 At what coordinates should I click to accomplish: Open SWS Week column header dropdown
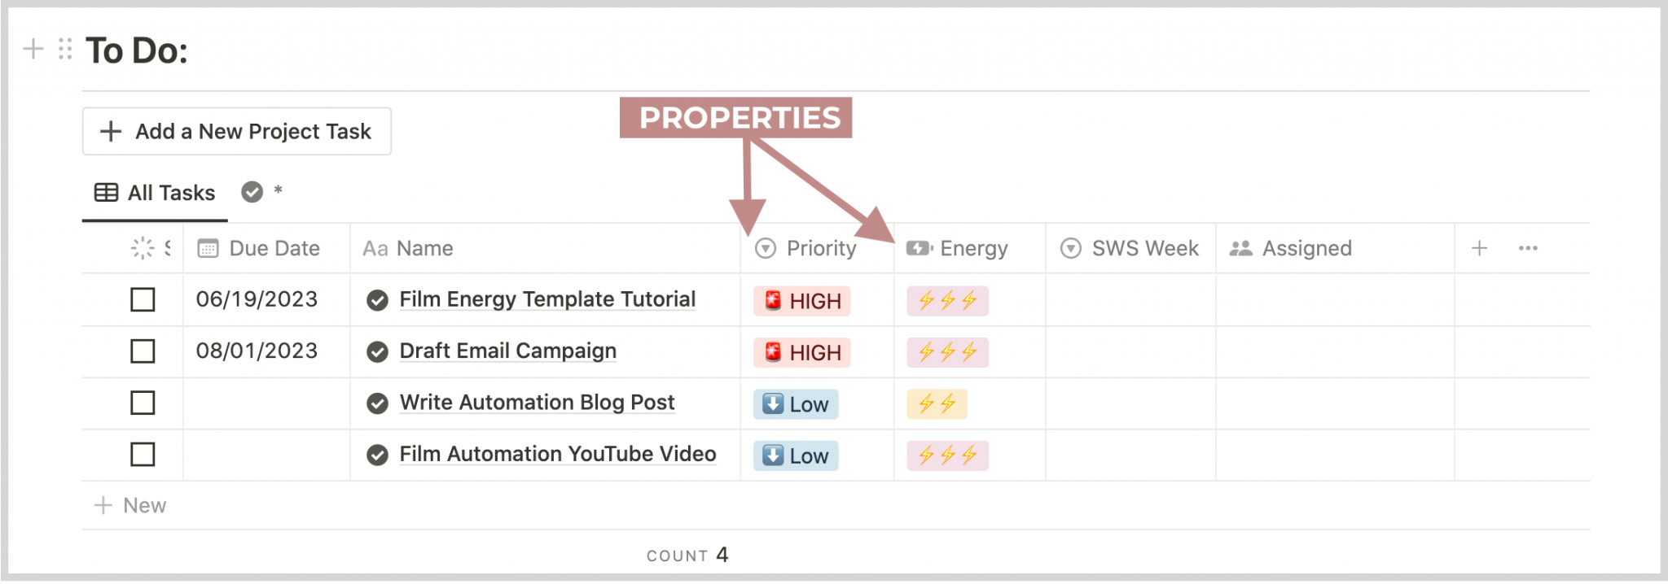[x=1130, y=248]
